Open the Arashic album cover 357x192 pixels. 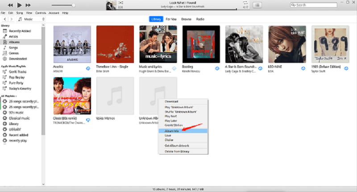[x=72, y=44]
